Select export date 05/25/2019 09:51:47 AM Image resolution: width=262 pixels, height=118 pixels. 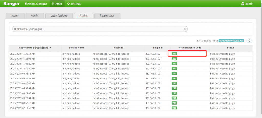[x=23, y=78]
